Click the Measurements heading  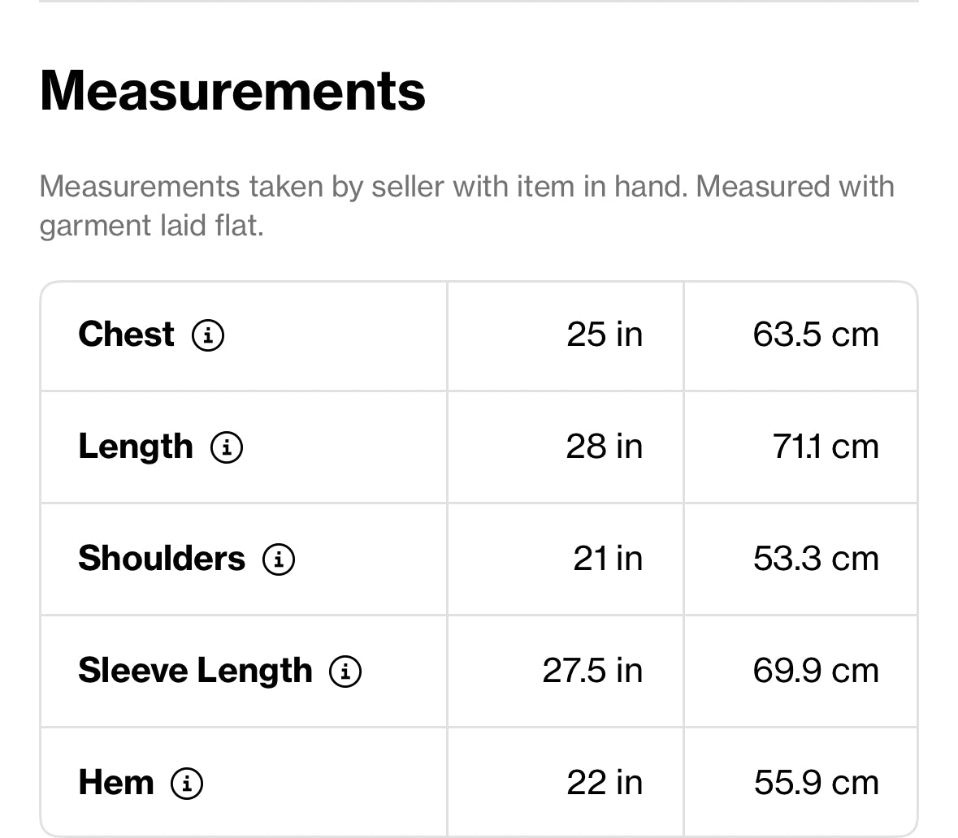(232, 90)
